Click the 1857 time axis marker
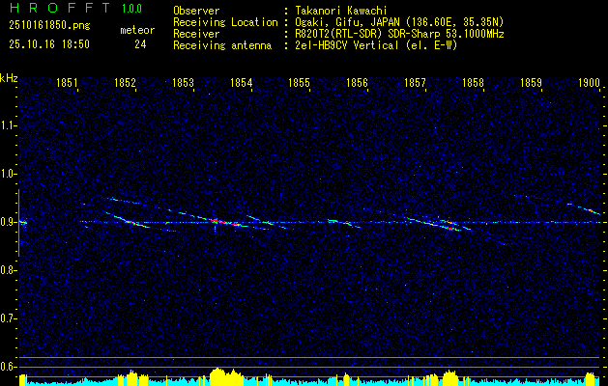608x386 pixels. tap(415, 82)
